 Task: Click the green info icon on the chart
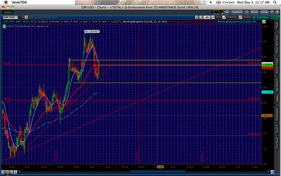[4, 27]
